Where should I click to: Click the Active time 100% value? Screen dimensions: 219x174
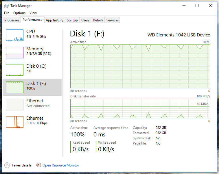click(78, 134)
